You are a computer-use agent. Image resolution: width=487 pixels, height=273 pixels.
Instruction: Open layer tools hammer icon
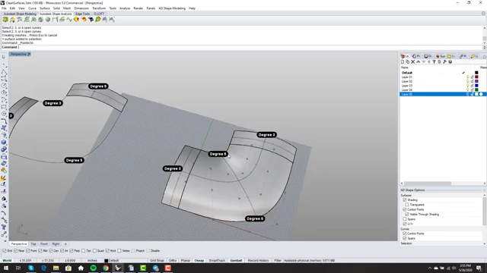point(444,62)
